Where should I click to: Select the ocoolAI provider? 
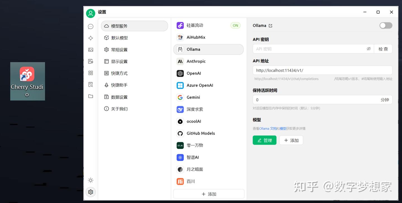point(208,121)
